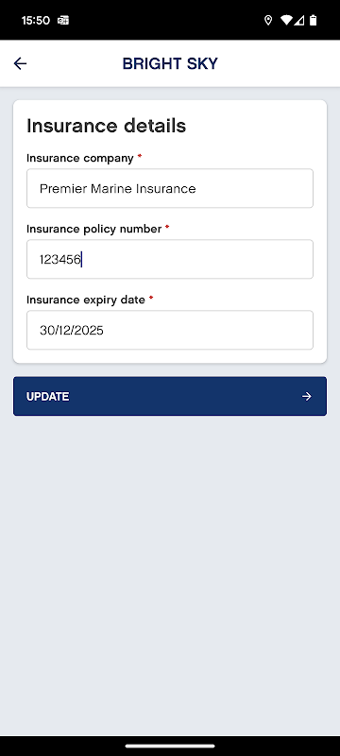
Task: Tap the Insurance policy number label
Action: (93, 229)
